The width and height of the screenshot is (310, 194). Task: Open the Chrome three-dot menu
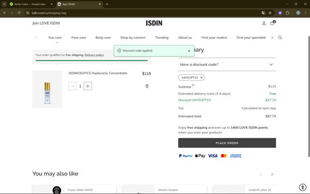[305, 13]
